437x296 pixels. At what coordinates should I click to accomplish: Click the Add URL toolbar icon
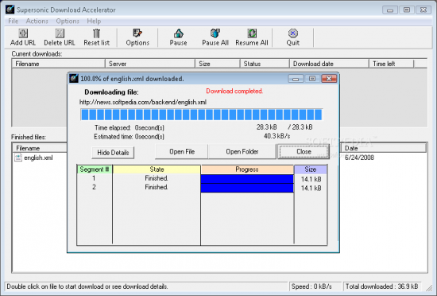(x=23, y=33)
